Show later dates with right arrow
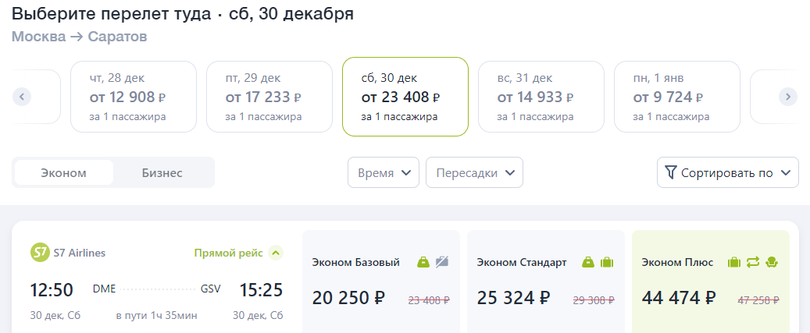810x333 pixels. (x=788, y=97)
